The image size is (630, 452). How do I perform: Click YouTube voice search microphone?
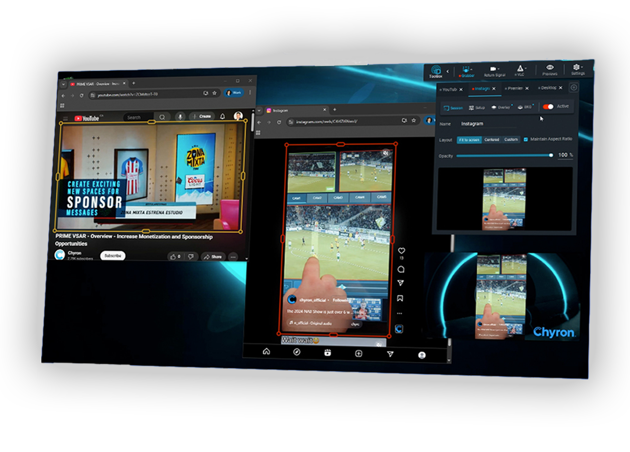click(x=180, y=117)
